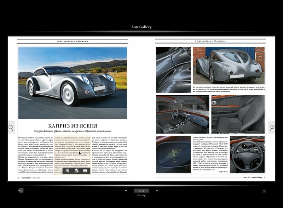This screenshot has width=283, height=208.
Task: Click the exit icon at bottom left
Action: tap(21, 191)
